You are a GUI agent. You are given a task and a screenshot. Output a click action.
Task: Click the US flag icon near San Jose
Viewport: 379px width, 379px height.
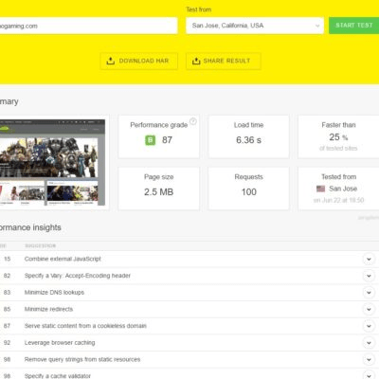(x=320, y=189)
